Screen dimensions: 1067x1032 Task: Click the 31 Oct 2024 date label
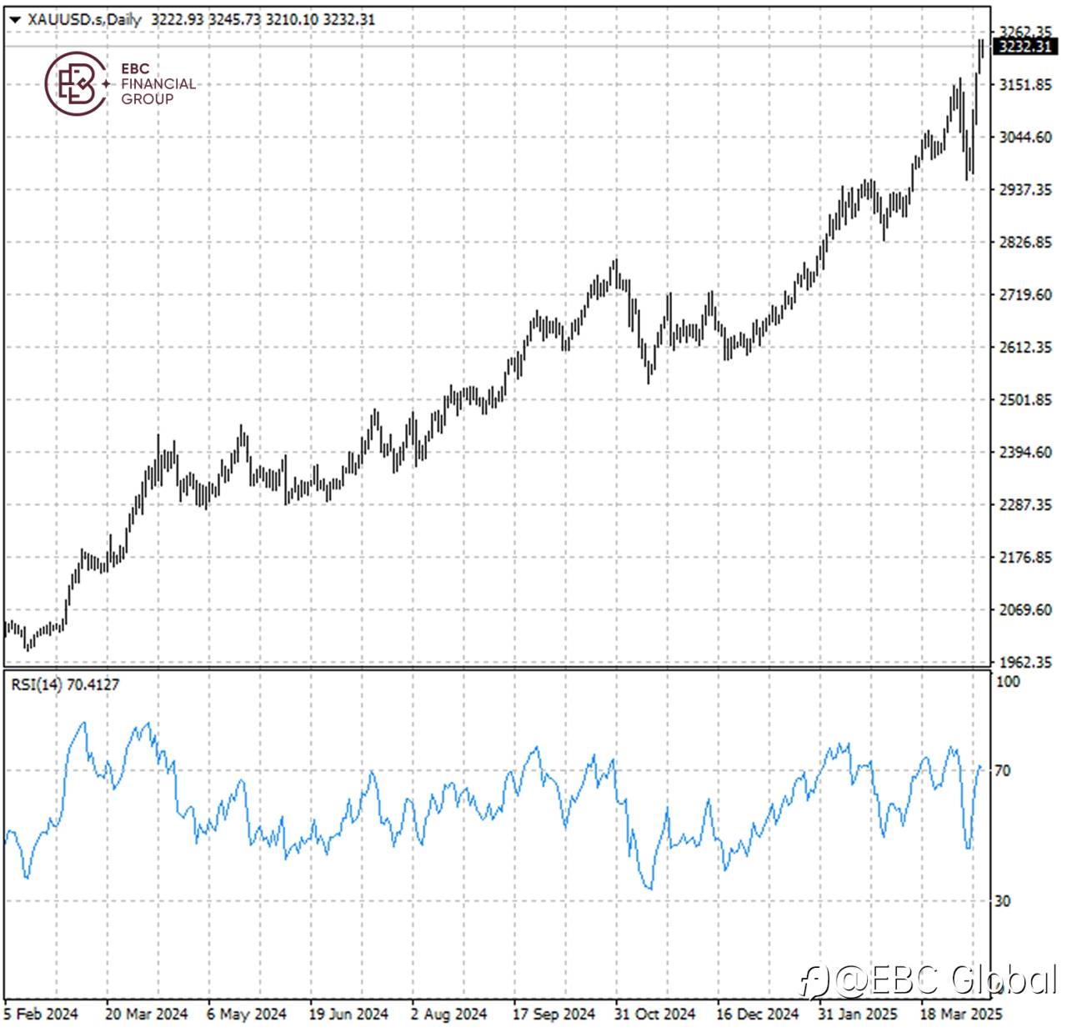655,1014
